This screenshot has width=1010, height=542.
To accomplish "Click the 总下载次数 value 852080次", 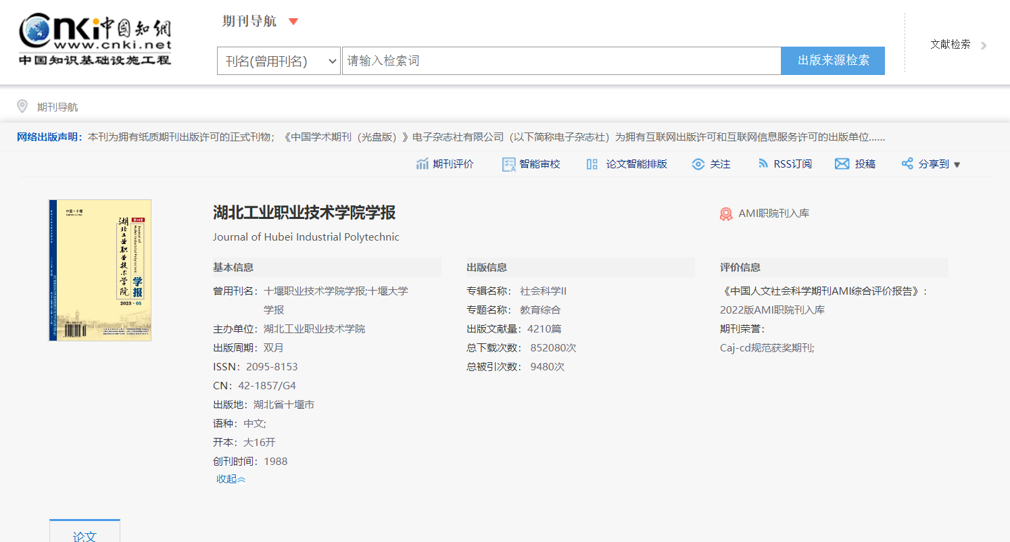I will 553,348.
